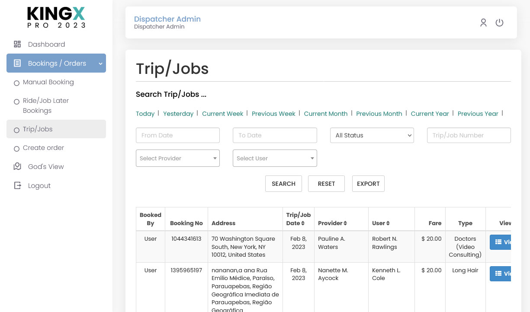Click the From Date field

(178, 135)
